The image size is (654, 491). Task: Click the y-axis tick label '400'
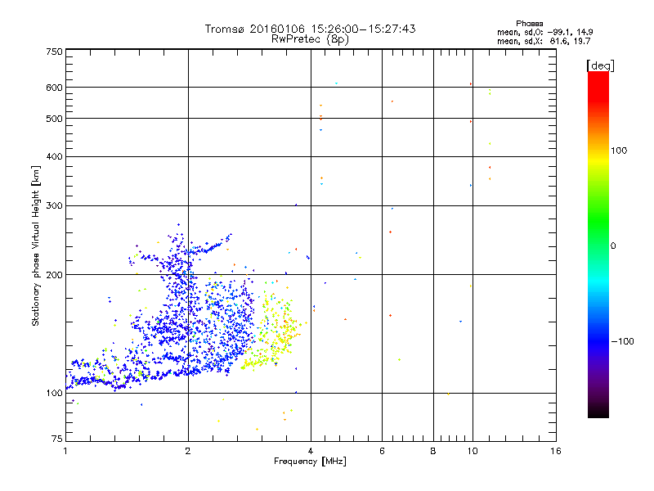click(55, 156)
